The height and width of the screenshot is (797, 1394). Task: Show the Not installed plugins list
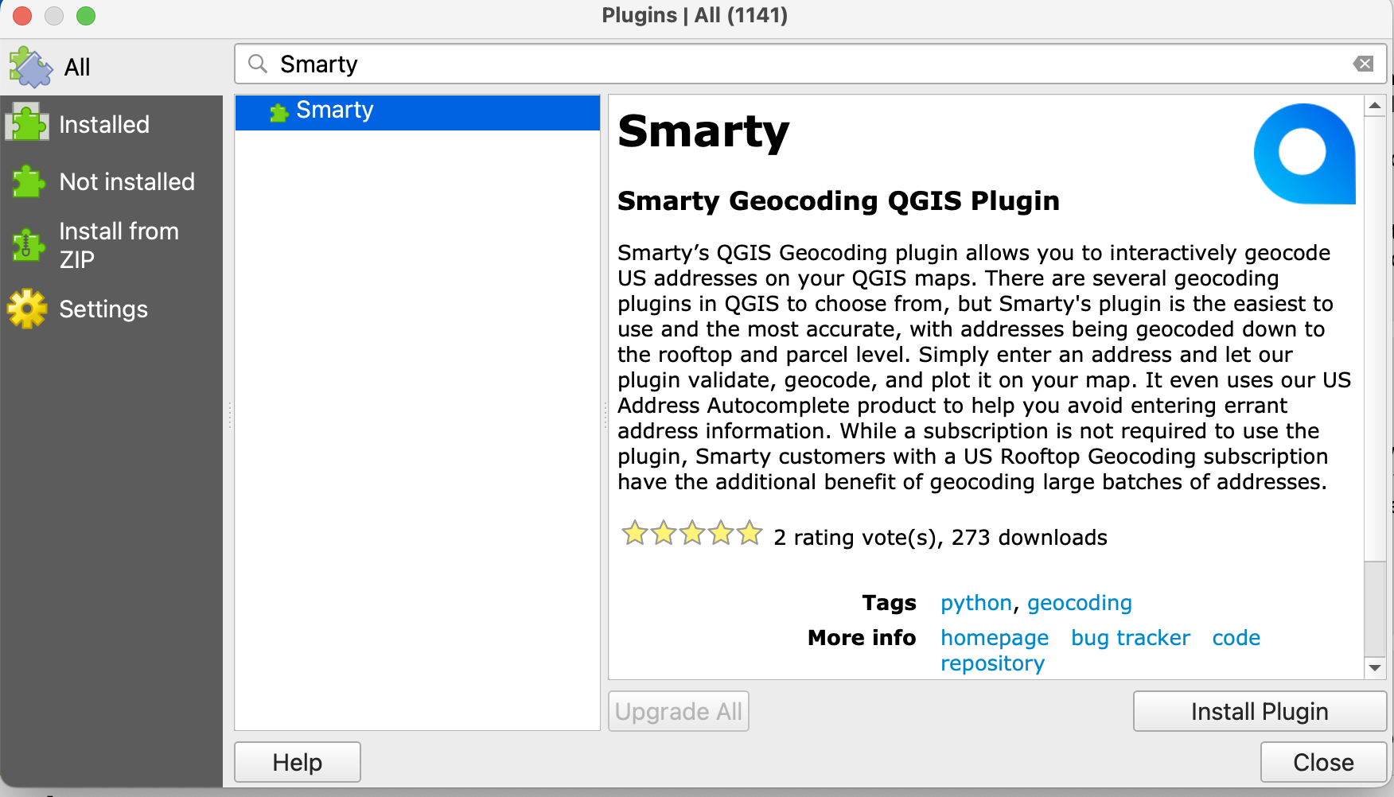pyautogui.click(x=127, y=181)
